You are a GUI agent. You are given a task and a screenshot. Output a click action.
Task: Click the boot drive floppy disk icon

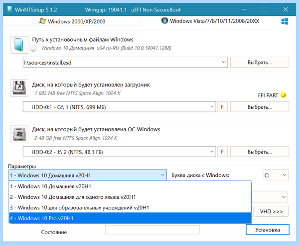pos(19,88)
